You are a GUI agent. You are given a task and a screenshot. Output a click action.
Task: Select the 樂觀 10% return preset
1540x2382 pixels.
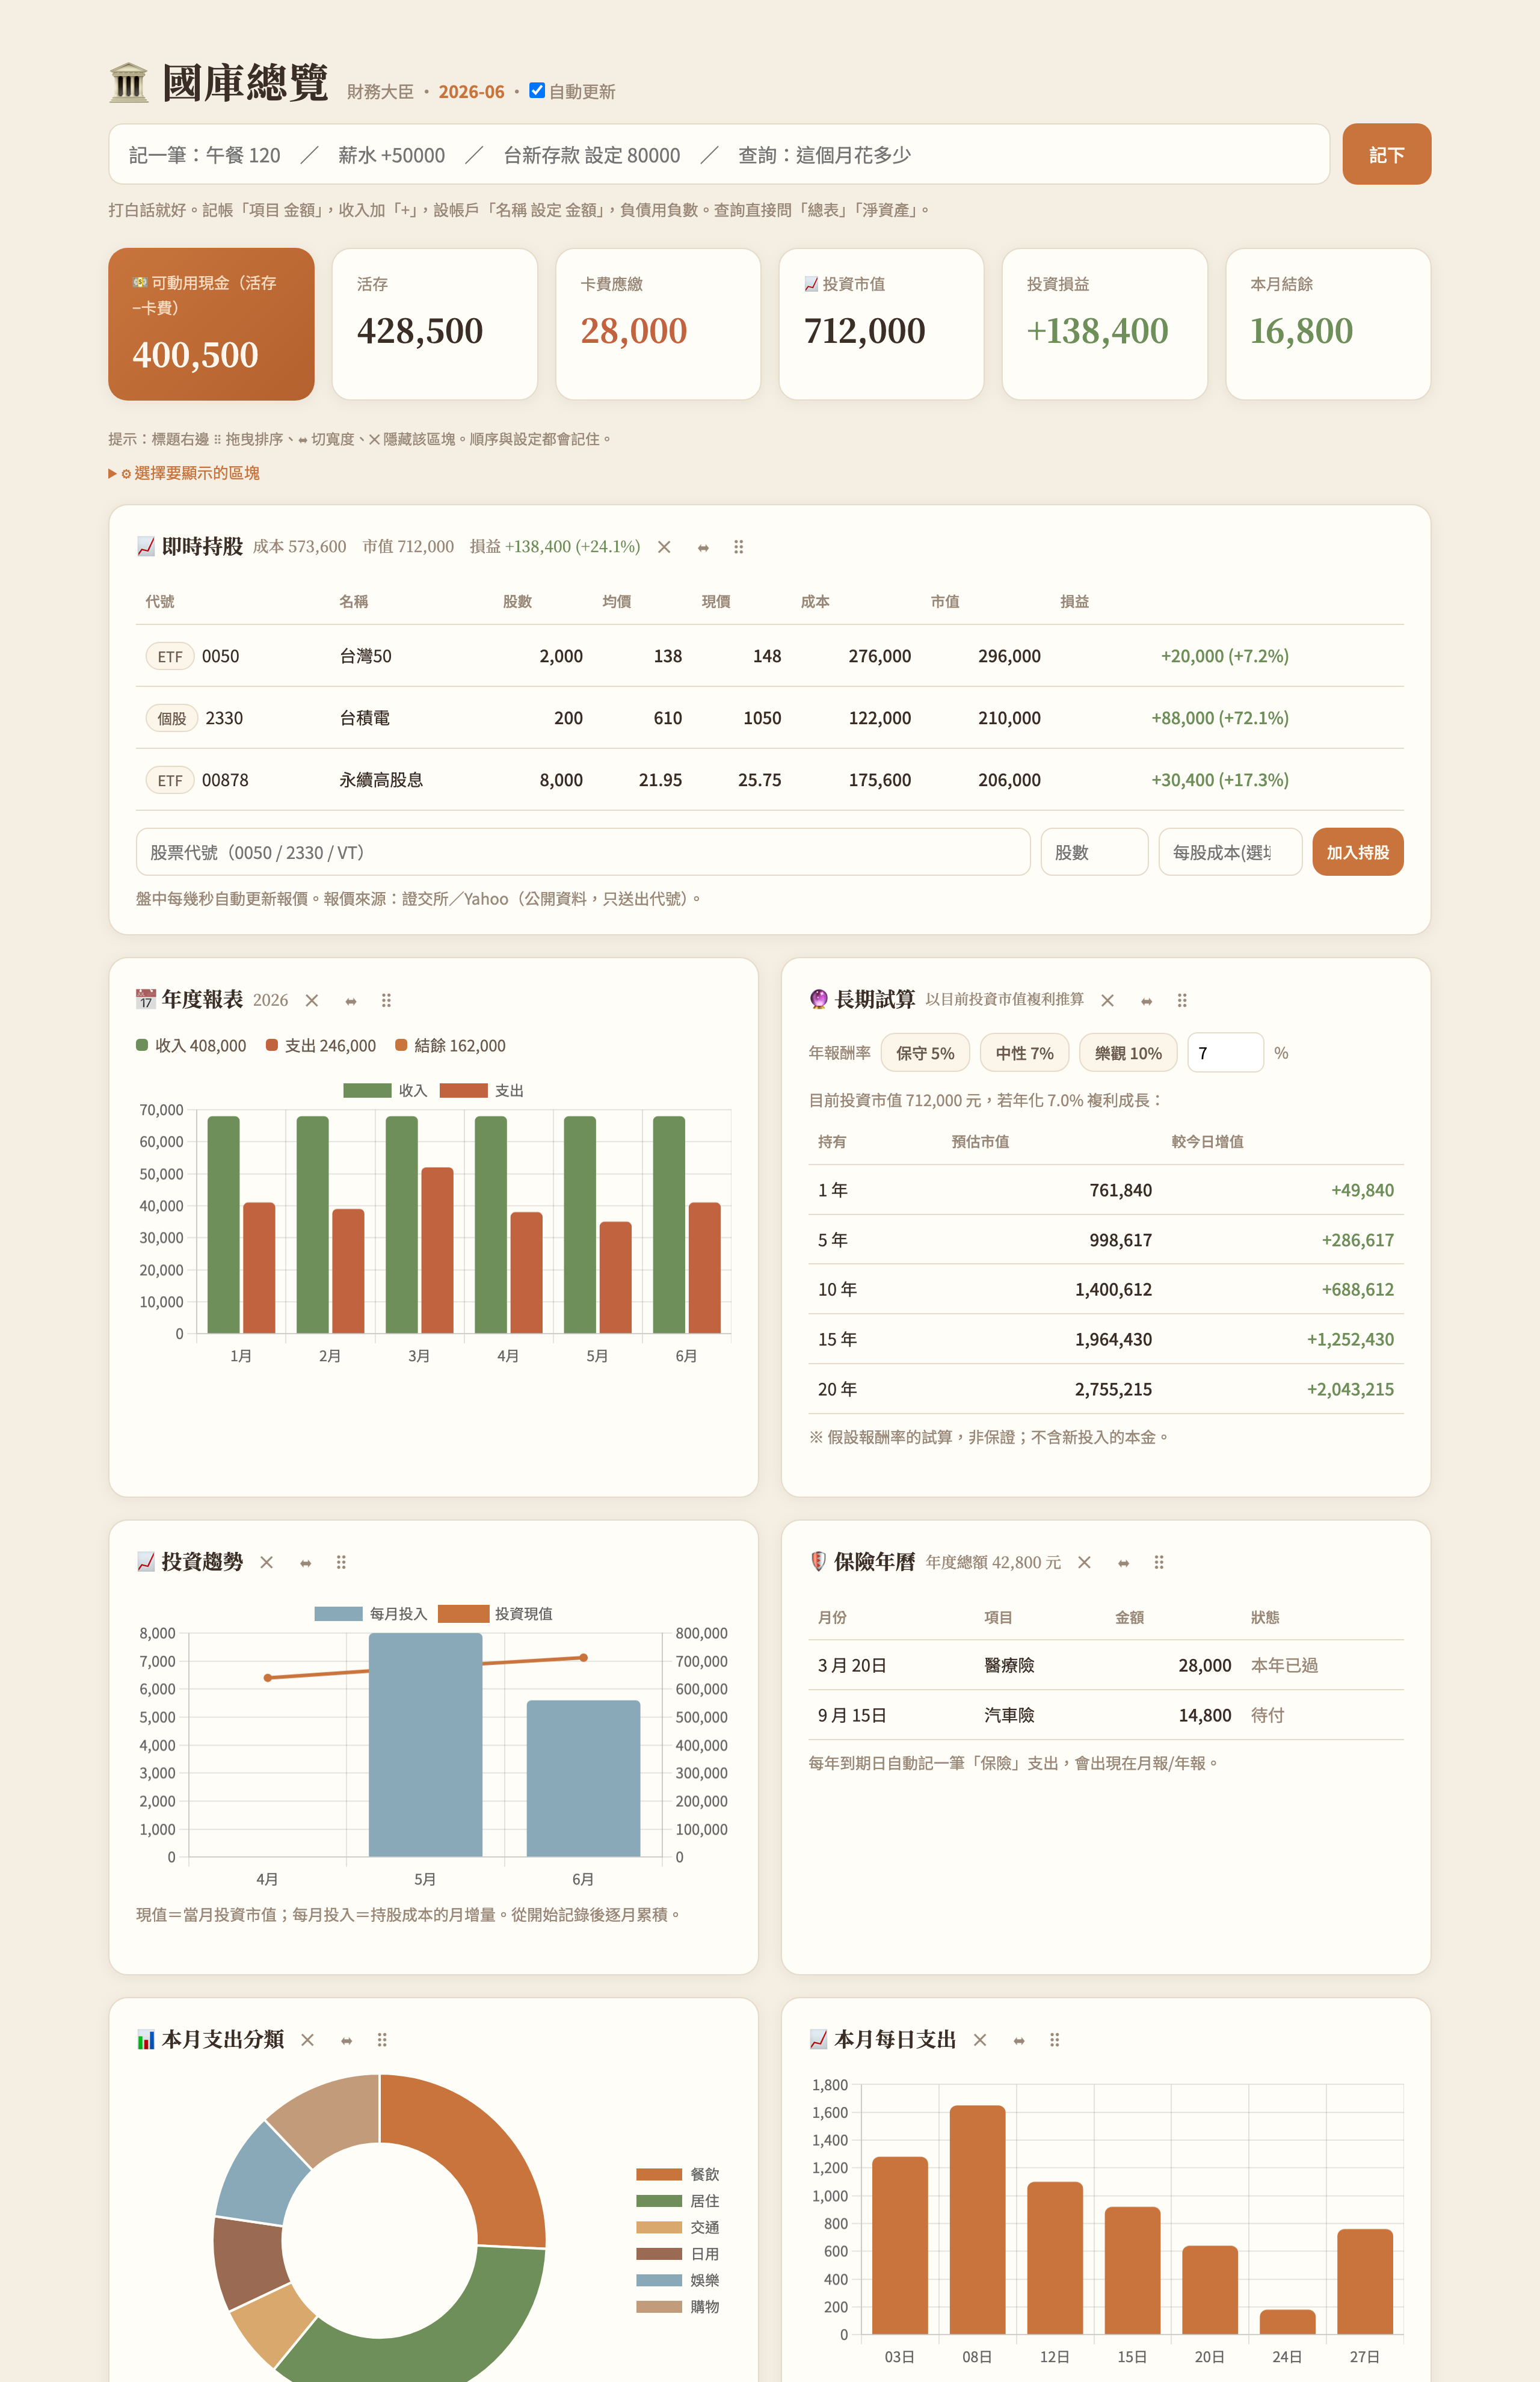(1128, 1053)
